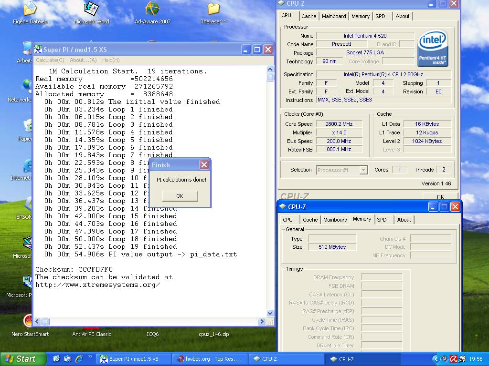
Task: Switch to hwbot.org taskbar button
Action: click(x=210, y=359)
